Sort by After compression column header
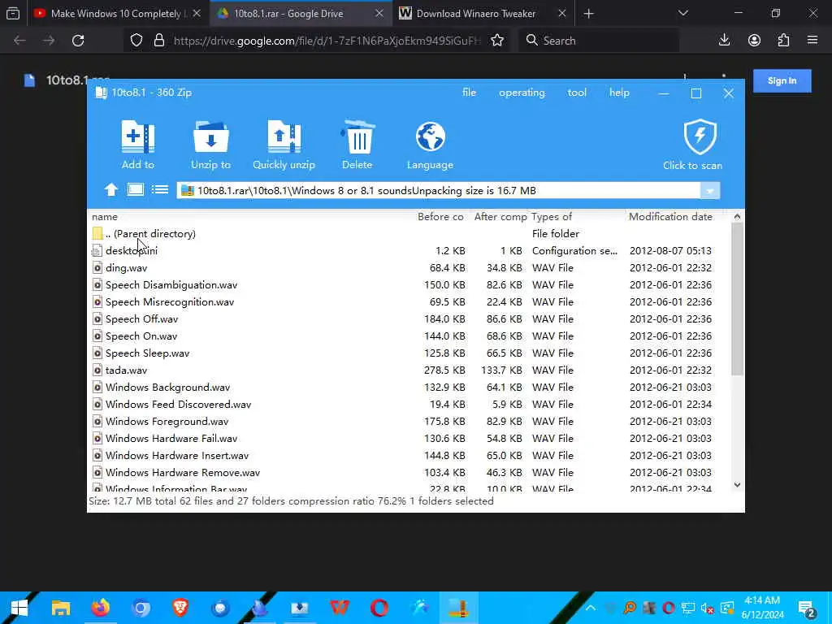The image size is (832, 624). pyautogui.click(x=500, y=216)
